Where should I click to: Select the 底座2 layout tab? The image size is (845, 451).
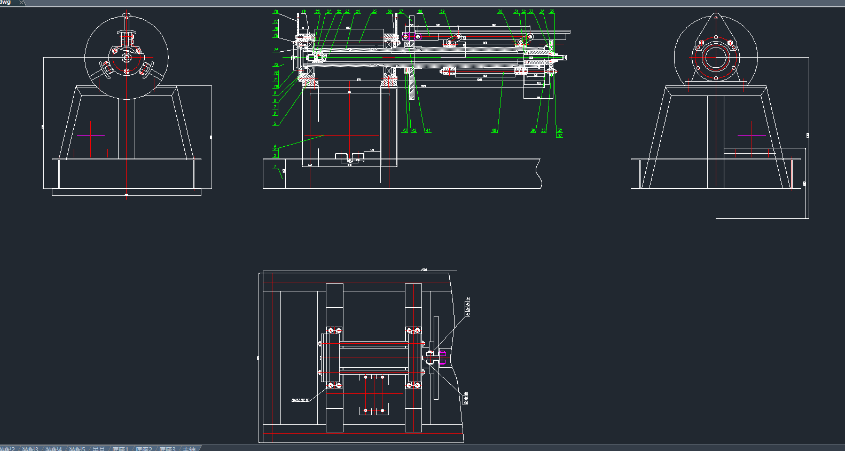(144, 449)
